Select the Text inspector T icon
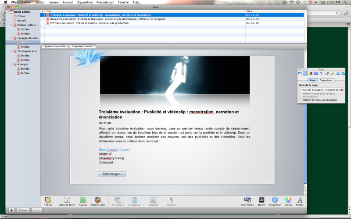The height and width of the screenshot is (219, 351). (322, 74)
